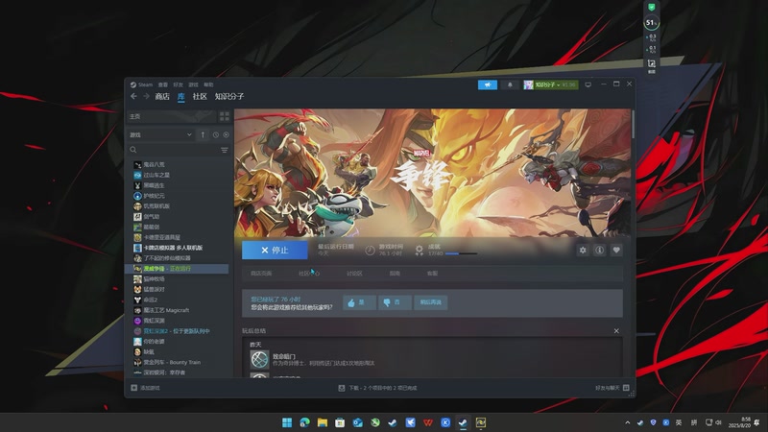Screen dimensions: 768x432
Task: Go to the 社区 section
Action: [x=200, y=97]
